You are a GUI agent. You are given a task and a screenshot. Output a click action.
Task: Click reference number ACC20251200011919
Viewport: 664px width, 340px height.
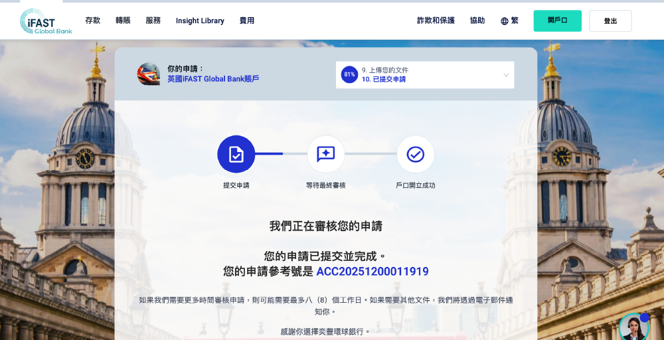coord(373,272)
